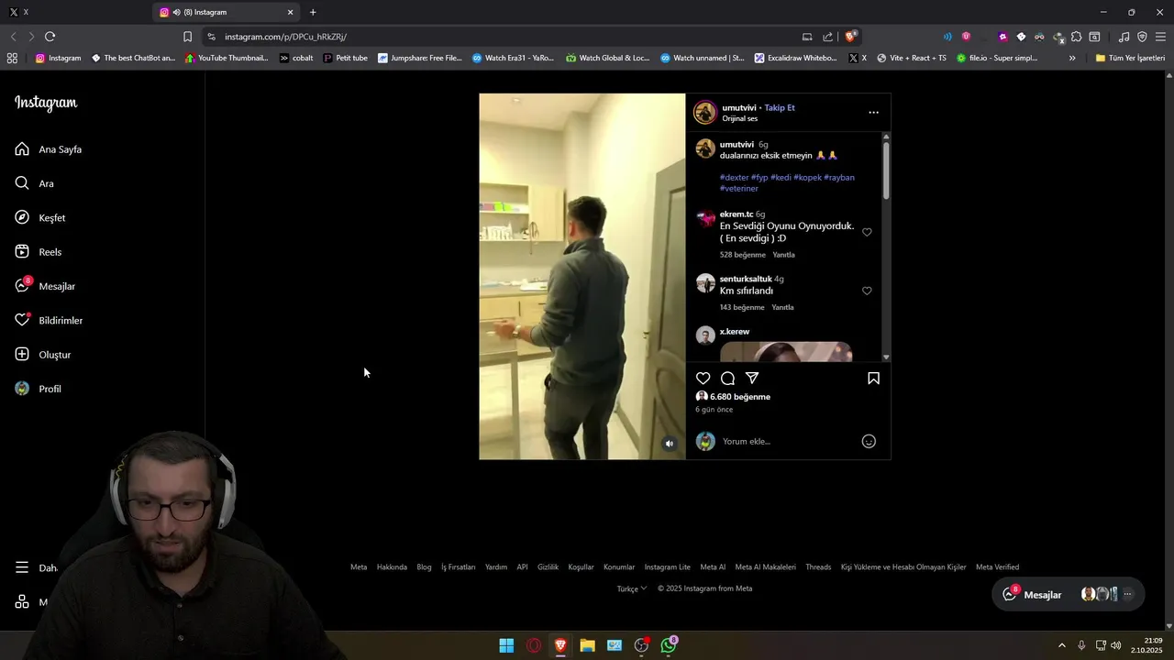1174x660 pixels.
Task: Open post options three-dot menu
Action: coord(873,113)
